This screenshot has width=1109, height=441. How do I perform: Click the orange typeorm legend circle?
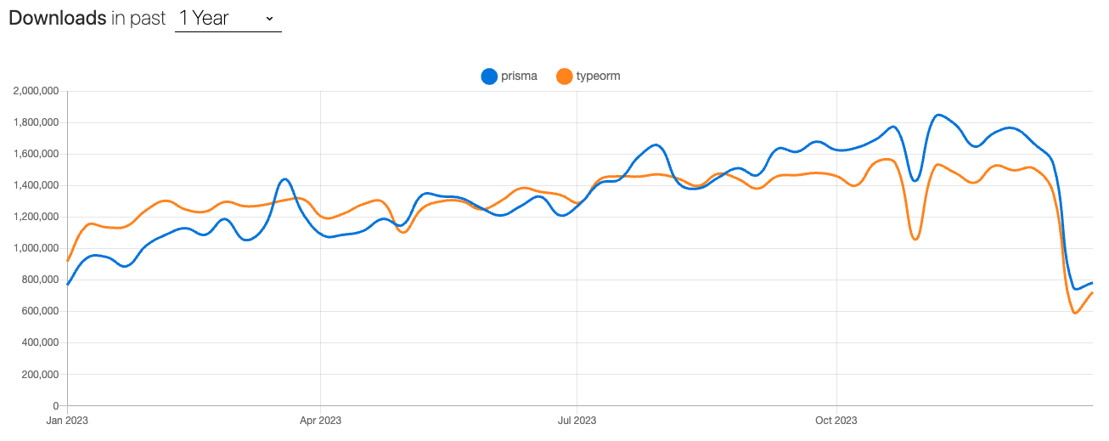click(x=564, y=76)
